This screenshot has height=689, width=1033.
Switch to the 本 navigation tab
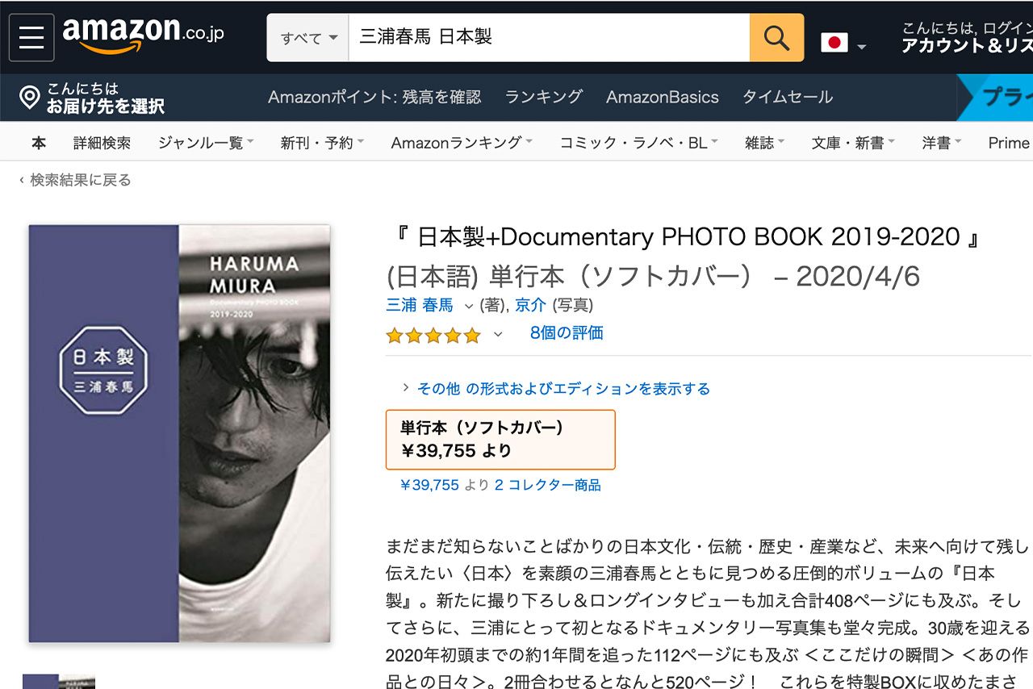click(x=38, y=141)
